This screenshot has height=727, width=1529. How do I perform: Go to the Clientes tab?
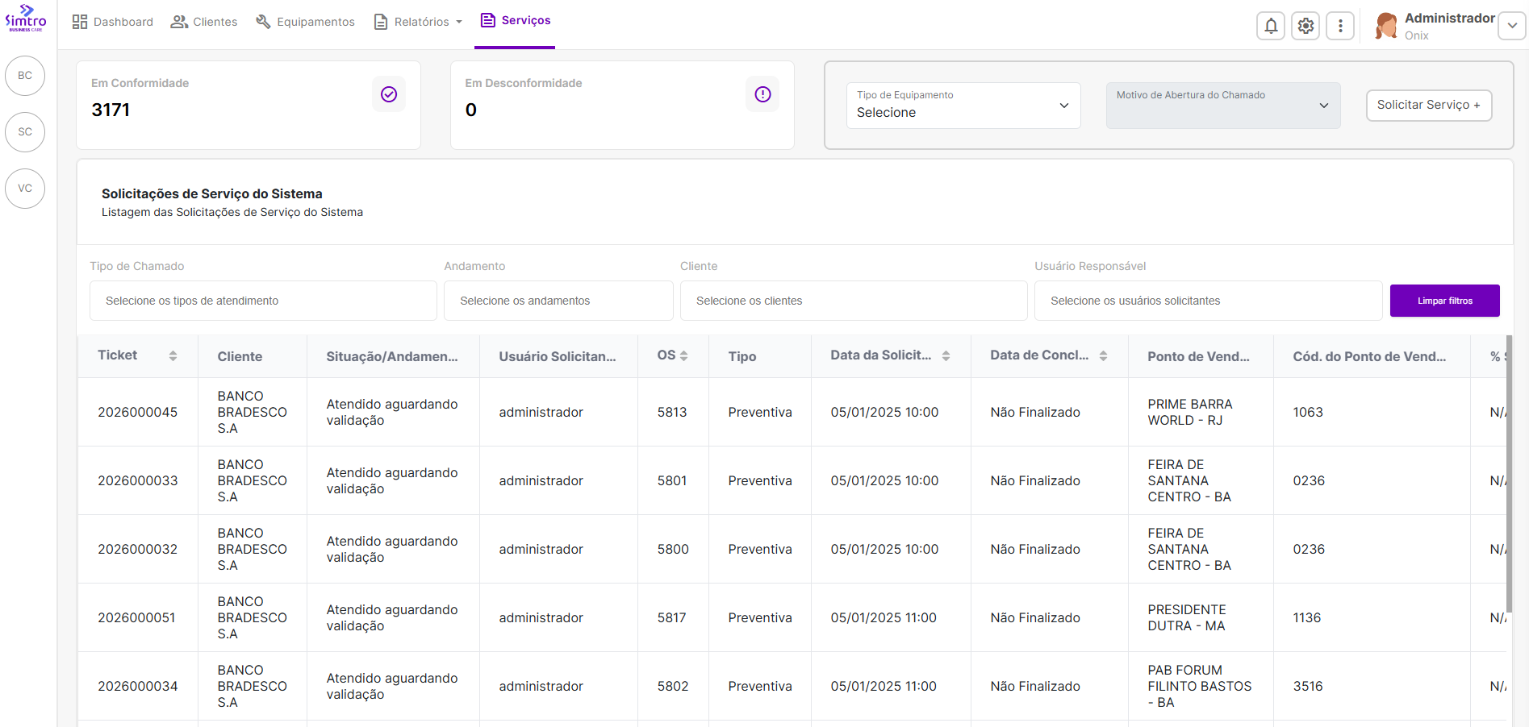(204, 22)
